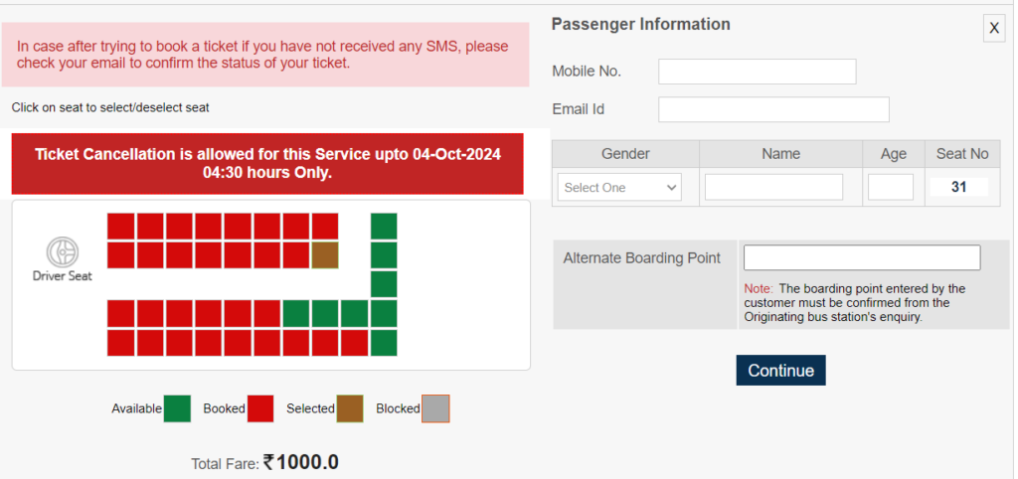1018x479 pixels.
Task: Click the passenger Age field
Action: (x=891, y=187)
